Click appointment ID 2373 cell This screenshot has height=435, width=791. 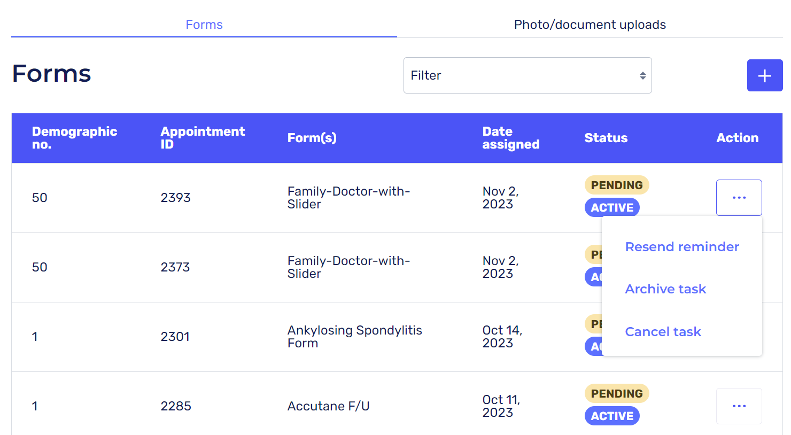tap(175, 267)
